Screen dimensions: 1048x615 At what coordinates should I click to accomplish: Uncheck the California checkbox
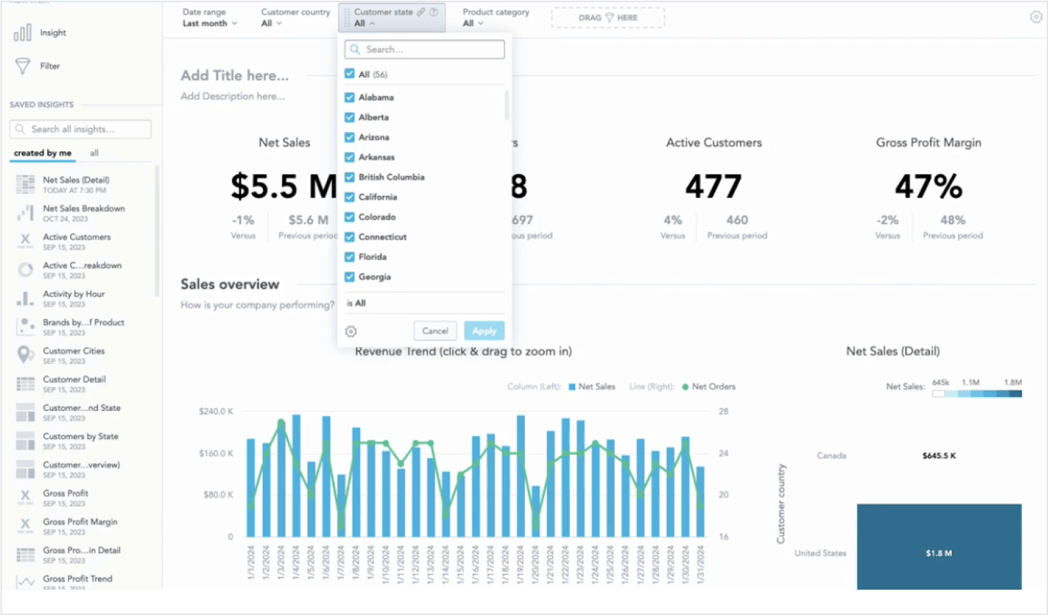350,197
